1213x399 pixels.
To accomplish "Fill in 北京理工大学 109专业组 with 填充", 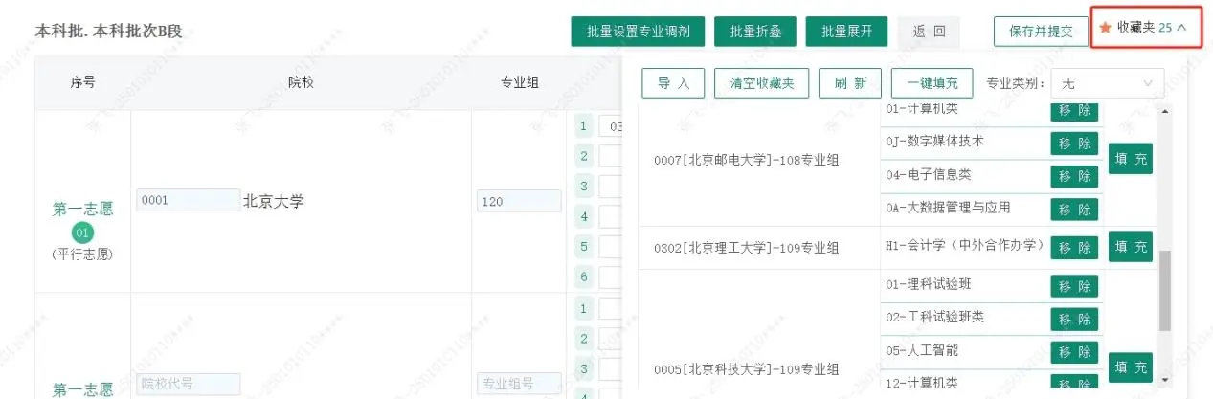I will 1130,247.
